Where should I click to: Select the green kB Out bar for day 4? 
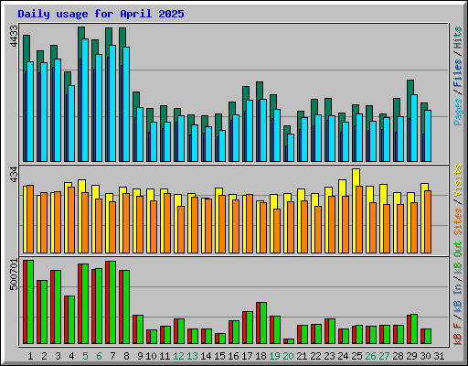coord(71,319)
